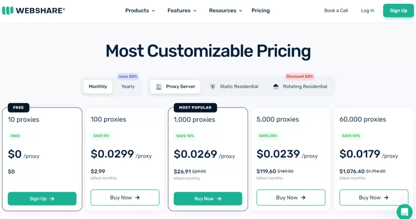This screenshot has height=219, width=416.
Task: Buy the 1,000 proxies most popular plan
Action: click(208, 199)
